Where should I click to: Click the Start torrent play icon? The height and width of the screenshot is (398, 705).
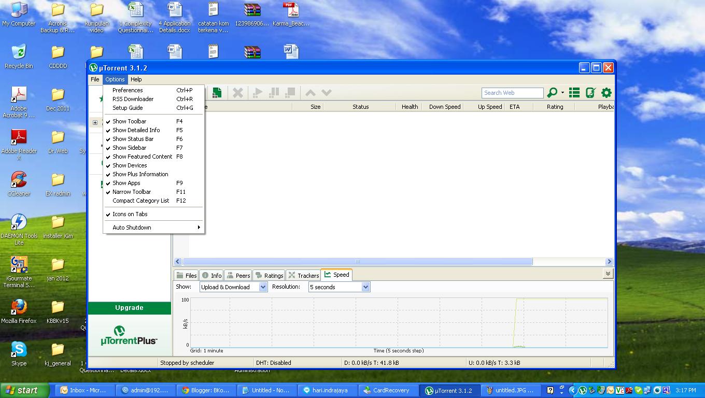(257, 93)
